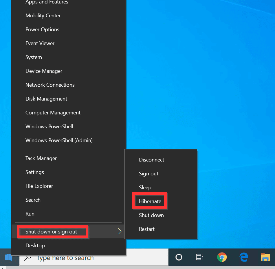Launch Google Chrome from the taskbar
The width and height of the screenshot is (275, 269).
[222, 257]
